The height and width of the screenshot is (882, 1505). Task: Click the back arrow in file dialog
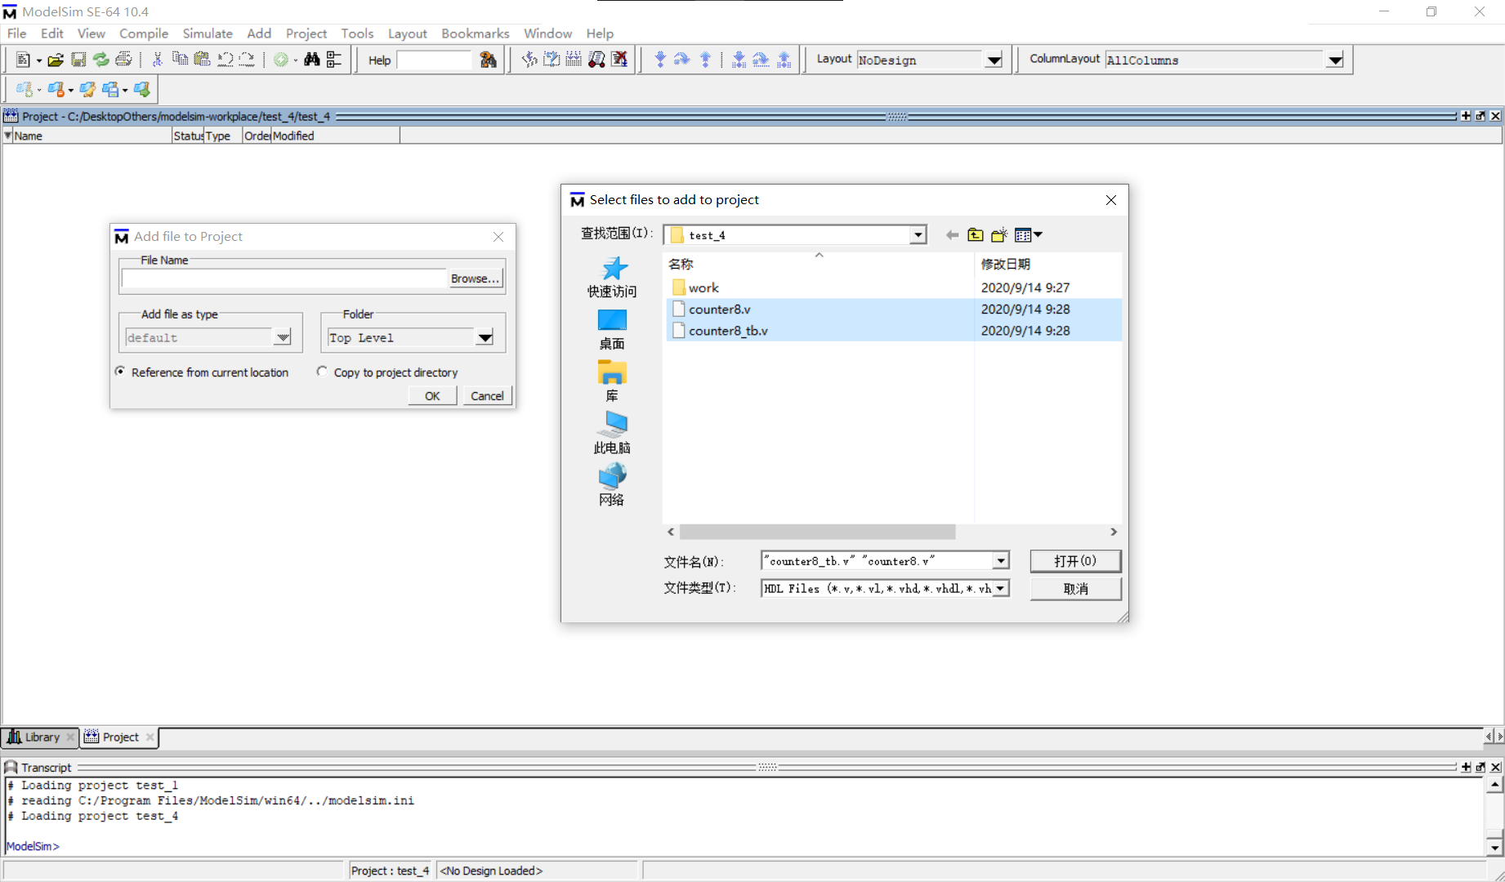pyautogui.click(x=952, y=235)
